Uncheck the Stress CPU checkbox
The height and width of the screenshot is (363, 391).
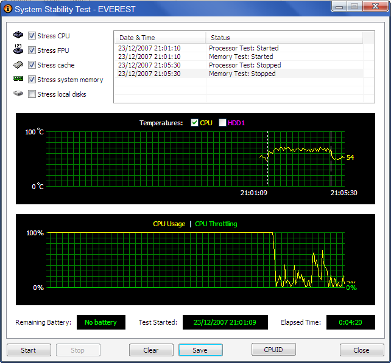click(x=32, y=36)
